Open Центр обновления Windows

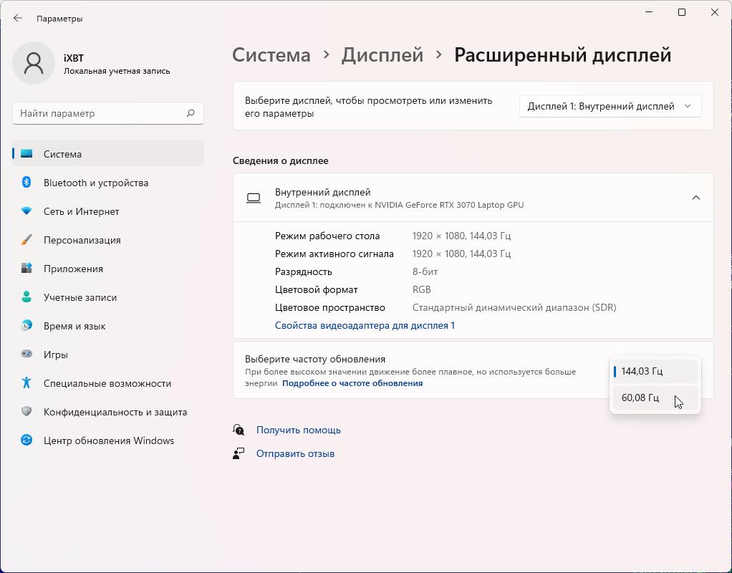point(108,440)
